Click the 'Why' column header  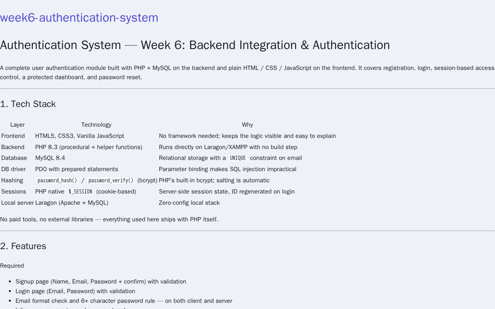click(x=247, y=125)
